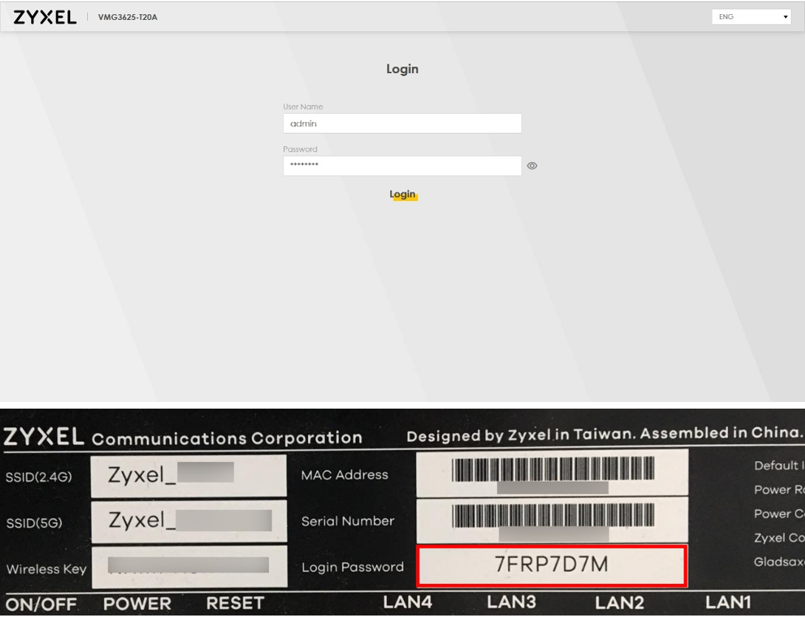The image size is (805, 617).
Task: Click the Login button
Action: [402, 194]
